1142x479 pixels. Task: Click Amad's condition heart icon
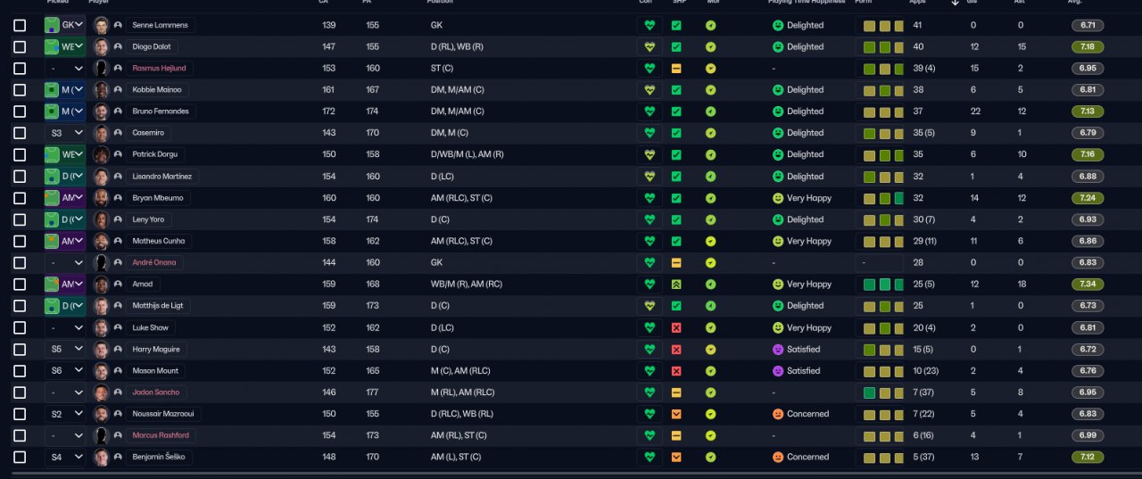(650, 284)
